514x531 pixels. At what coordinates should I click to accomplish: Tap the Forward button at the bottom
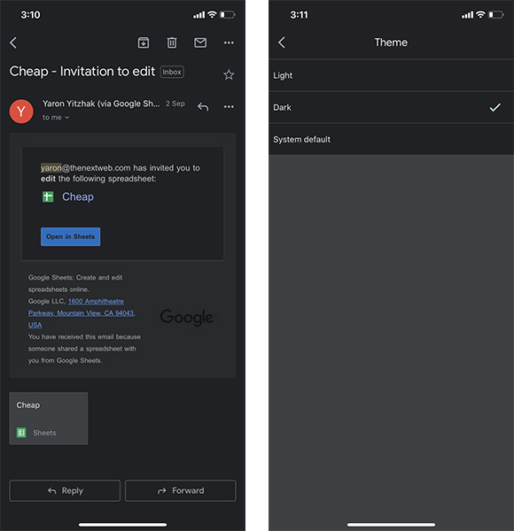[x=181, y=490]
